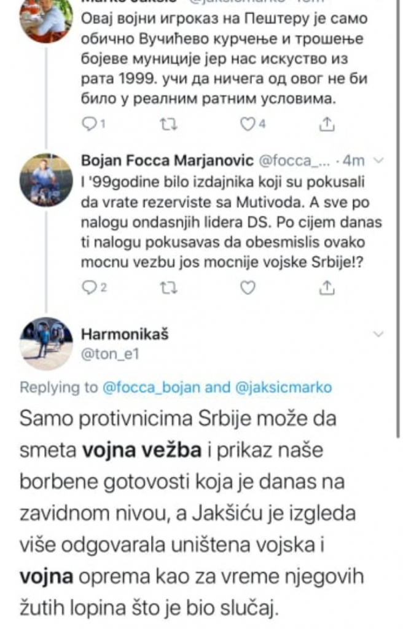Click the heart icon showing 4 likes
Viewport: 403px width, 629px height.
(x=248, y=123)
